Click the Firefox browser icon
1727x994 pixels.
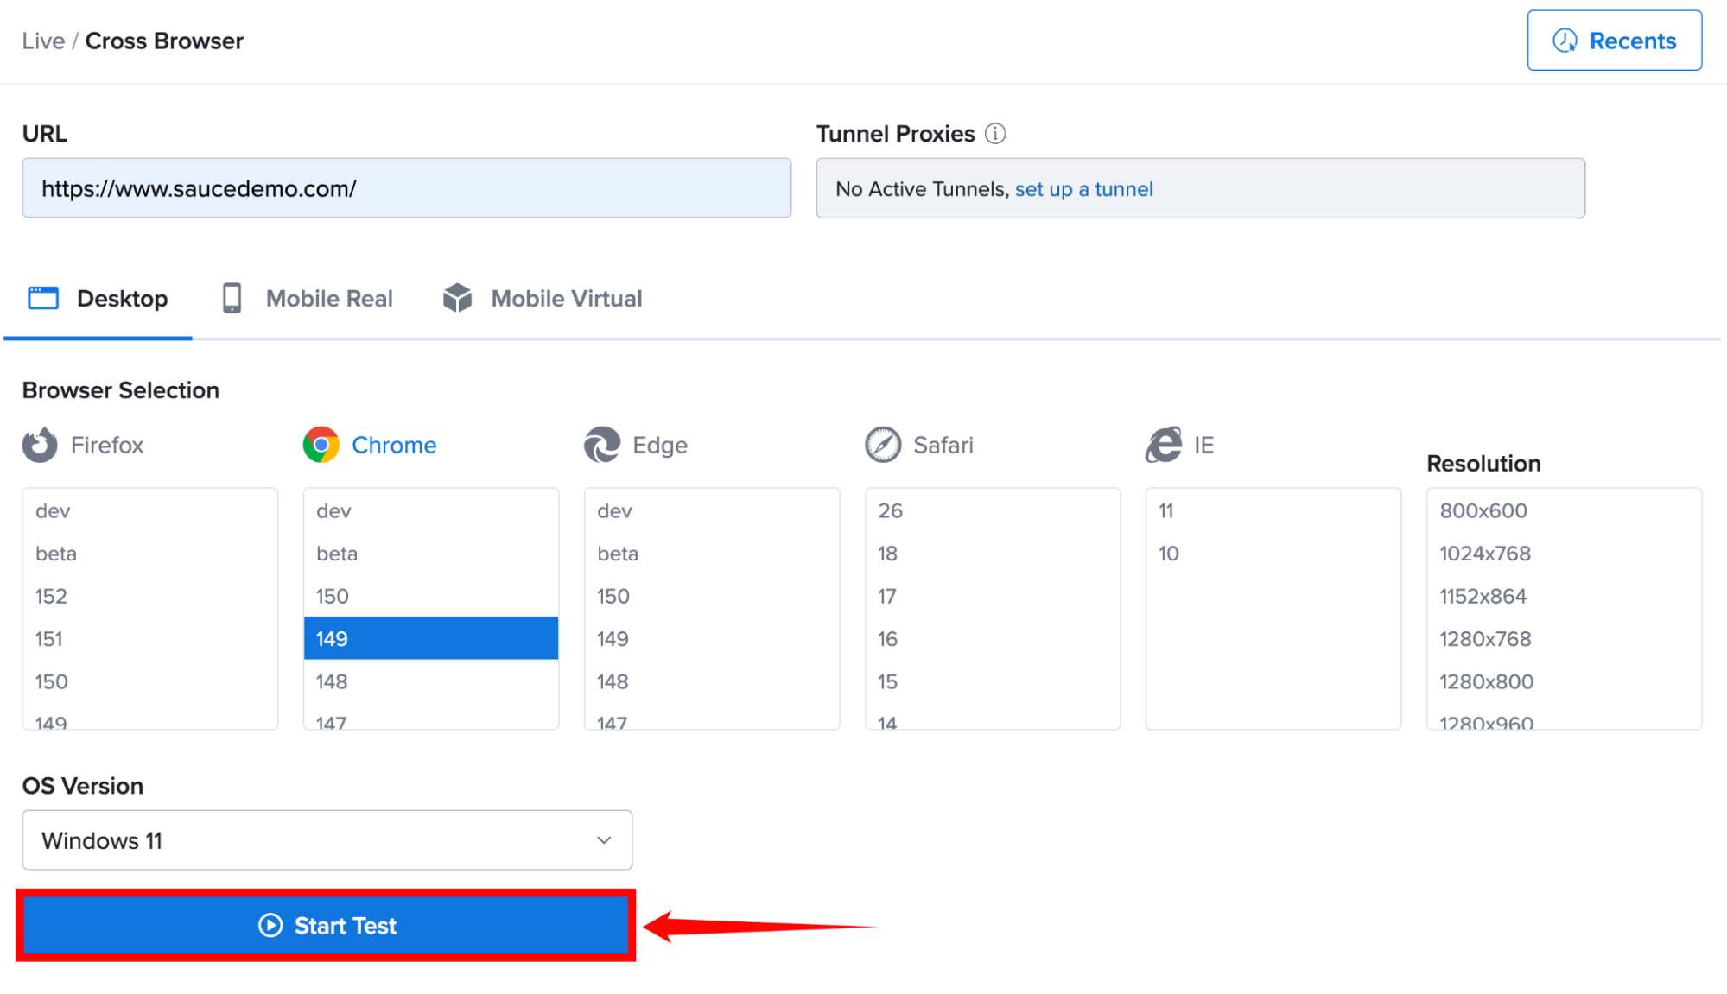(x=40, y=445)
